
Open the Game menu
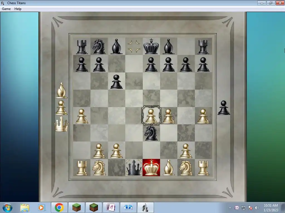click(6, 9)
